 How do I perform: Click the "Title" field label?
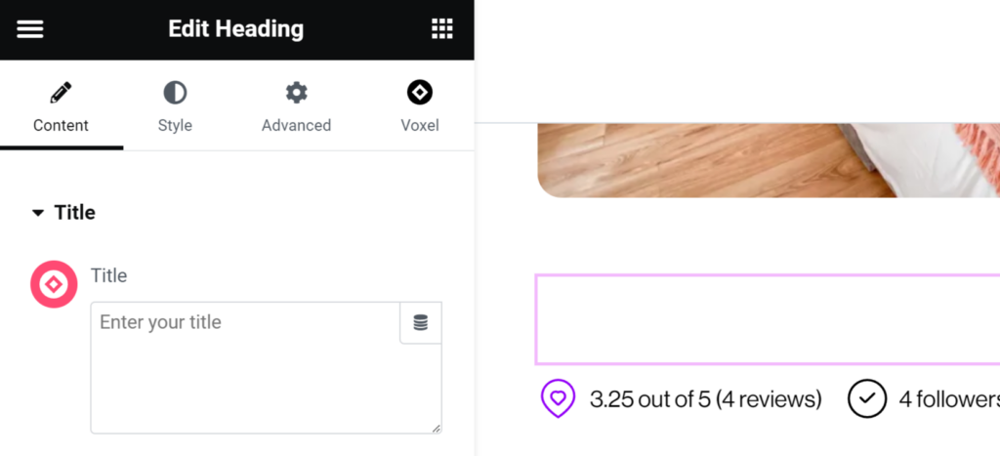pos(108,275)
